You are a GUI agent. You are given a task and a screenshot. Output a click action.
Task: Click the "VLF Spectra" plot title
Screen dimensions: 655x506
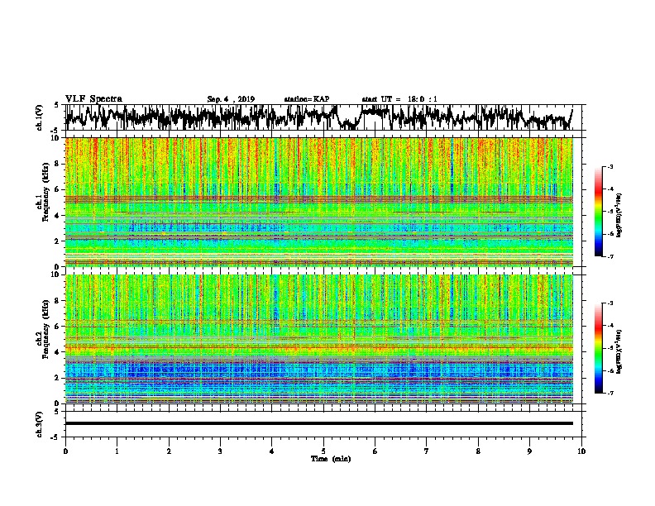tap(93, 99)
